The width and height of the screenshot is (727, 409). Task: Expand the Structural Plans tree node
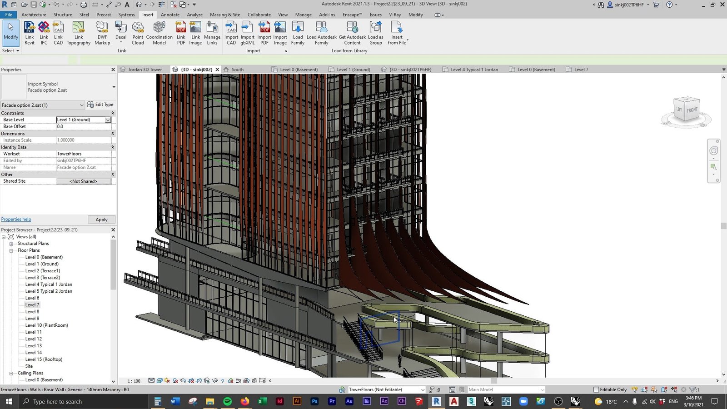(x=11, y=244)
